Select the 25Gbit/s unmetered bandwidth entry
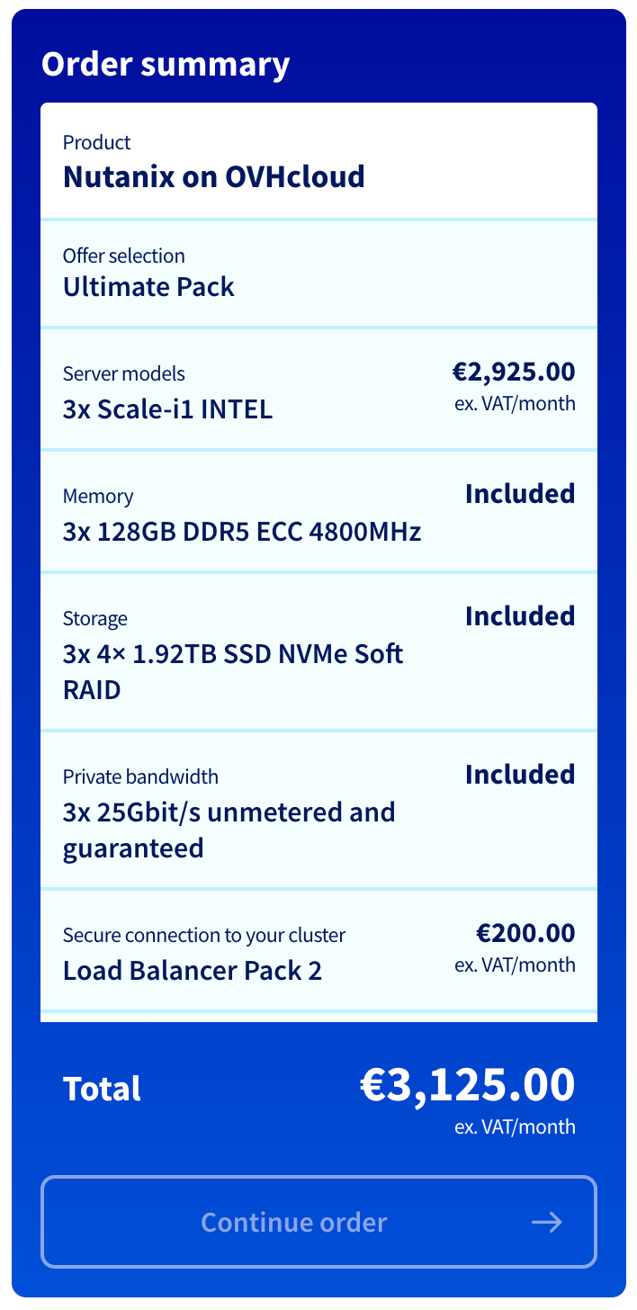The height and width of the screenshot is (1310, 637). [229, 830]
